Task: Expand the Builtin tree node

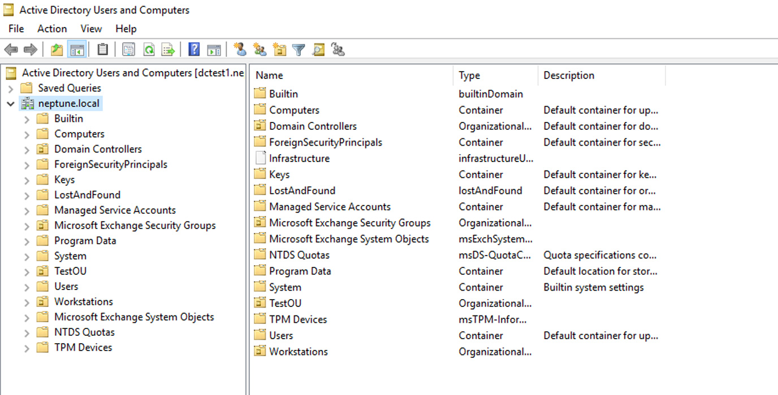Action: [x=27, y=119]
